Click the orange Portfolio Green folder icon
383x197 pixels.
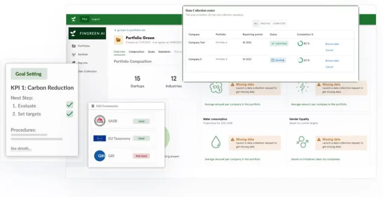pyautogui.click(x=119, y=40)
